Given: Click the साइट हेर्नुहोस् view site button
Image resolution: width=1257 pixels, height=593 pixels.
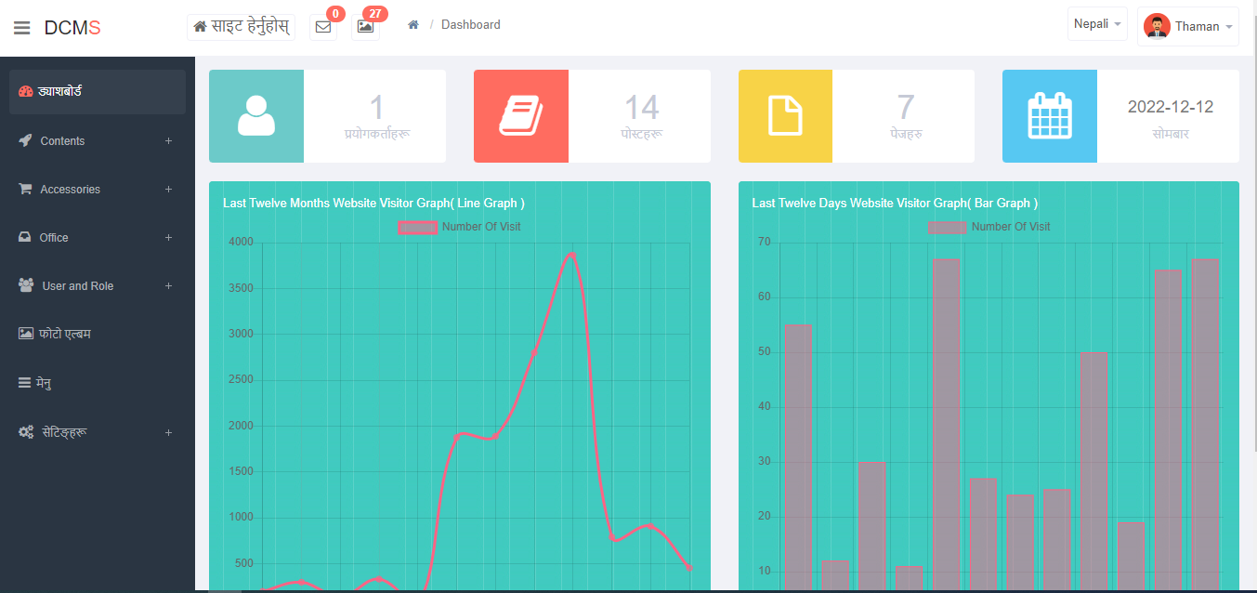Looking at the screenshot, I should 241,27.
